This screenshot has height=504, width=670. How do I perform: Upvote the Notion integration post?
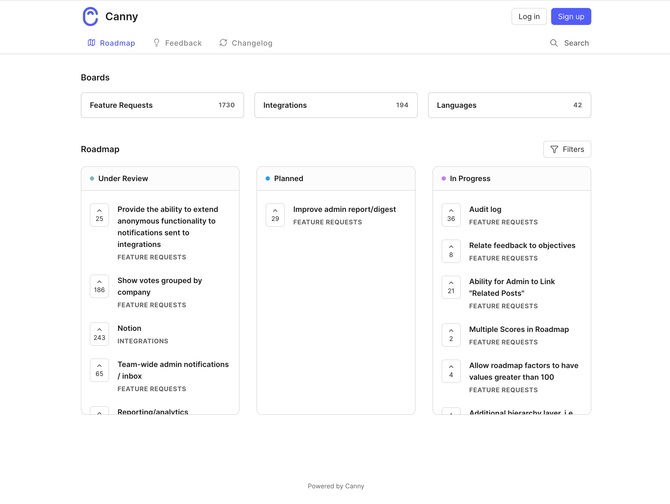(99, 334)
